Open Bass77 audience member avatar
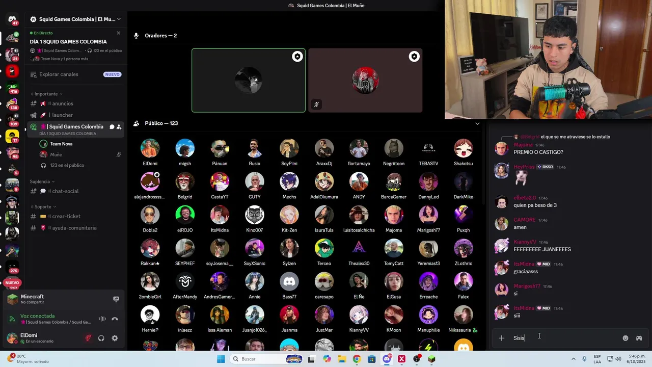Image resolution: width=652 pixels, height=367 pixels. tap(289, 281)
